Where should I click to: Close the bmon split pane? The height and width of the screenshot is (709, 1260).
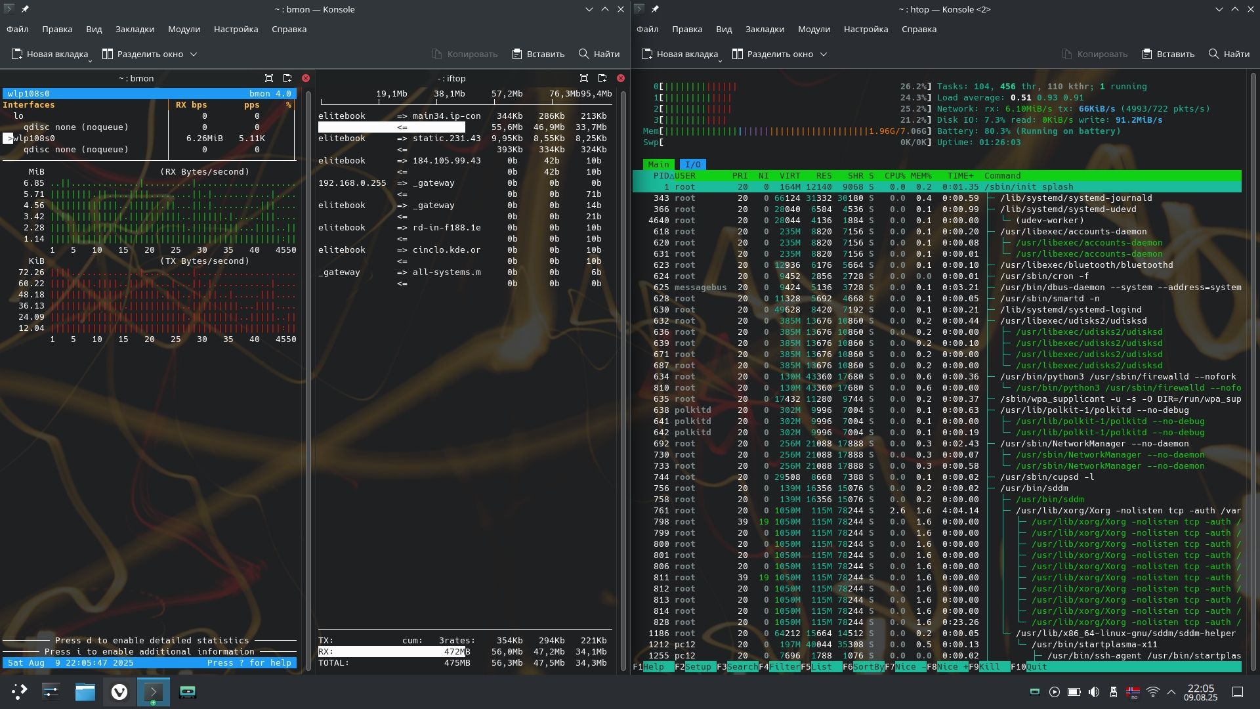click(306, 78)
